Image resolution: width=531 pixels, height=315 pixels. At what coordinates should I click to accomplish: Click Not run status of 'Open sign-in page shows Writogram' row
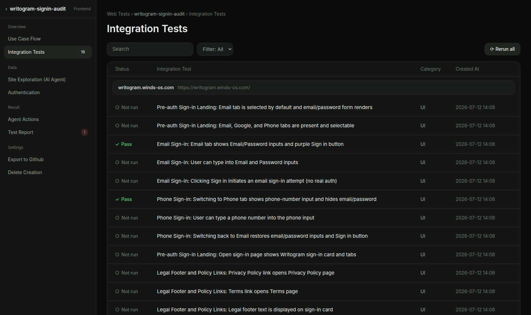[126, 255]
